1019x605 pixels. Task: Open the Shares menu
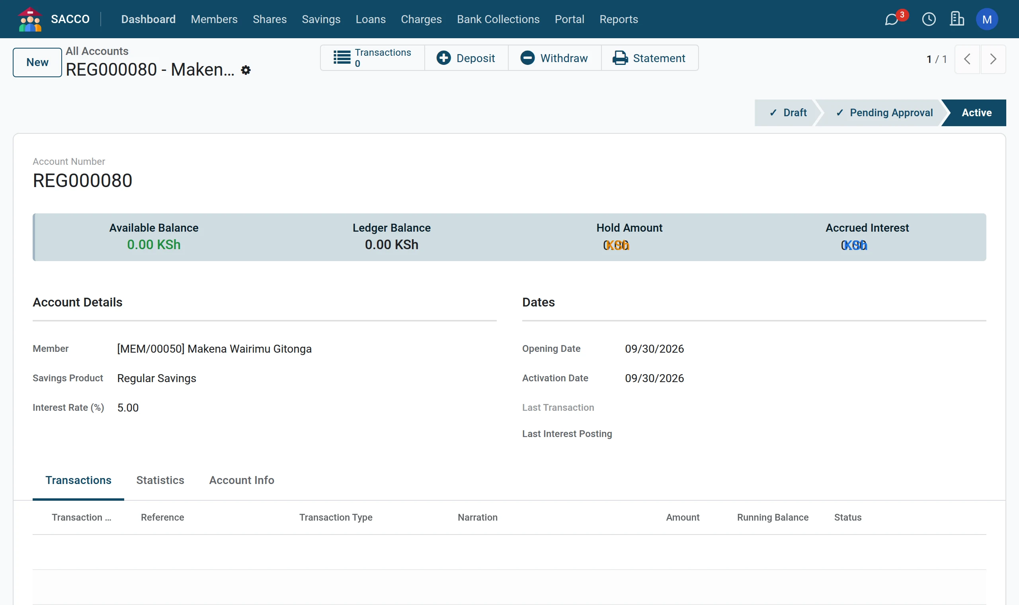pyautogui.click(x=269, y=19)
